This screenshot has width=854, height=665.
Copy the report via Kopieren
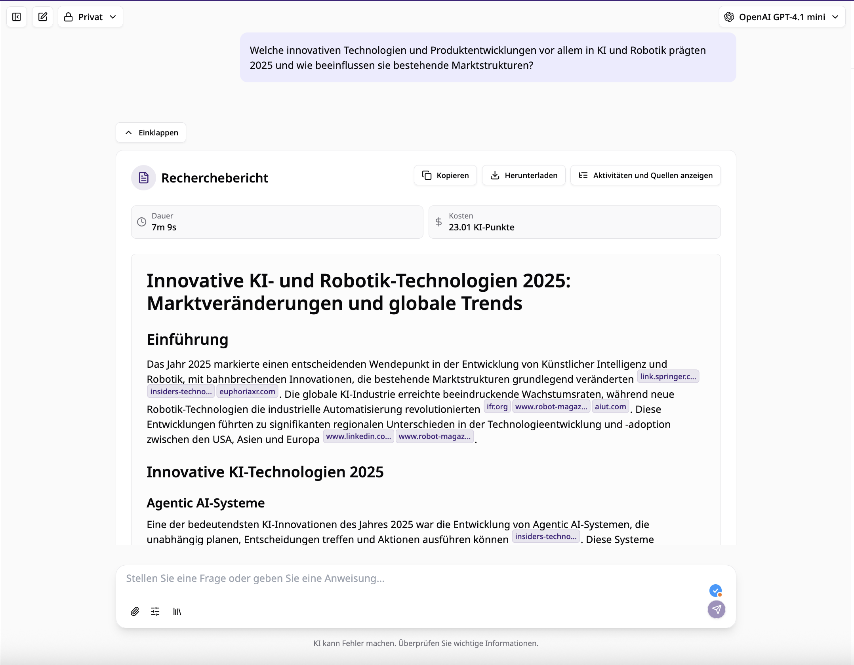tap(445, 175)
